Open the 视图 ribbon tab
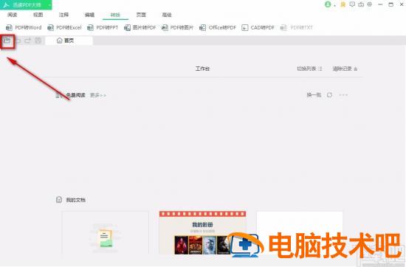The image size is (406, 267). click(x=38, y=15)
